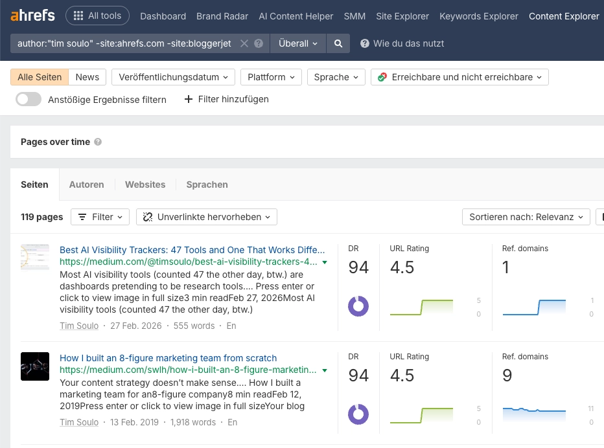
Task: Expand Erreichbare und nicht erreichbare dropdown
Action: (x=459, y=77)
